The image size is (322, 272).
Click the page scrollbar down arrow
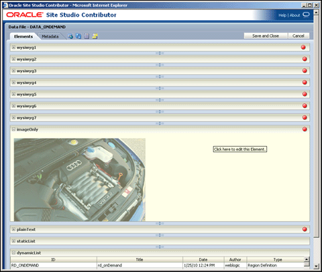click(x=316, y=266)
